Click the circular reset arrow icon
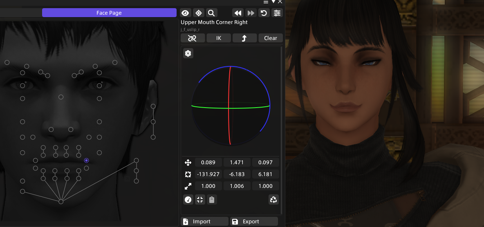Screen dimensions: 484x227 [264, 13]
